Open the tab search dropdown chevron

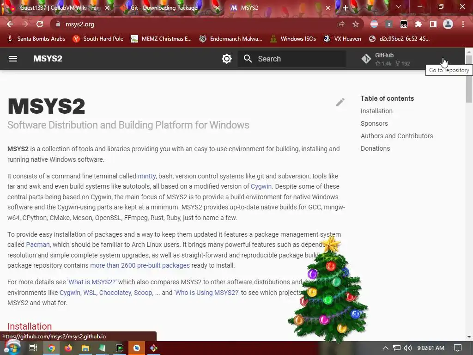[x=399, y=6]
